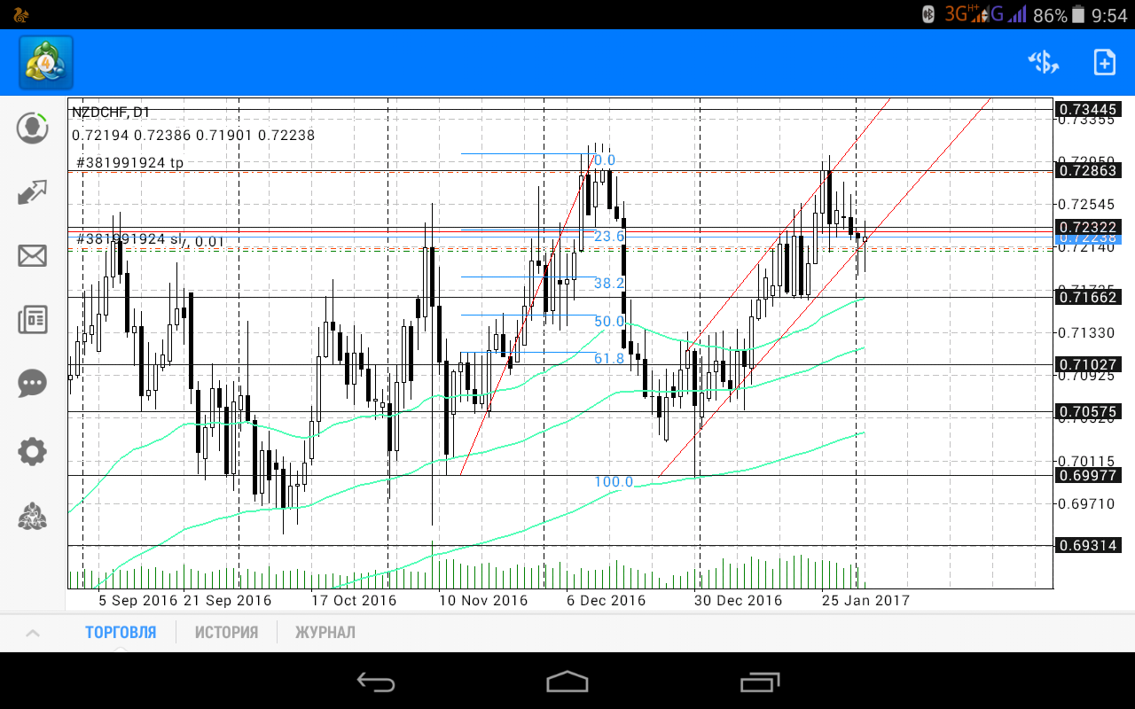Switch to ТОРГОВЛЯ tab
This screenshot has width=1135, height=709.
tap(121, 633)
